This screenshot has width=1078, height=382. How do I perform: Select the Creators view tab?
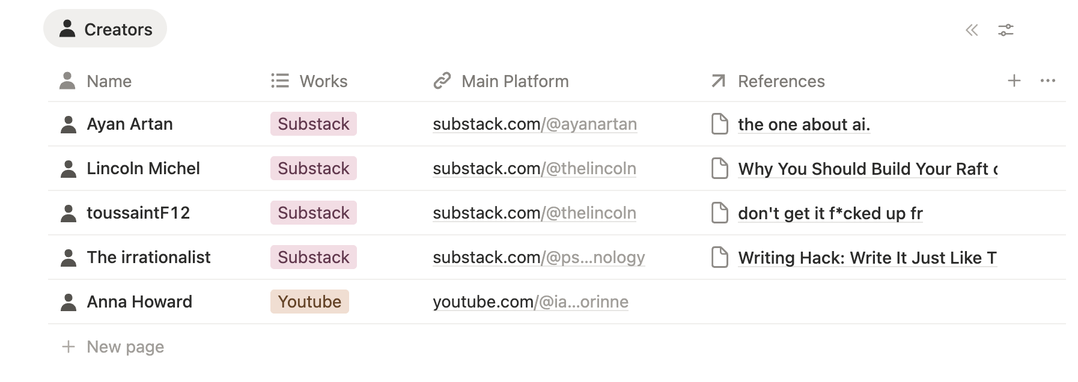(105, 29)
